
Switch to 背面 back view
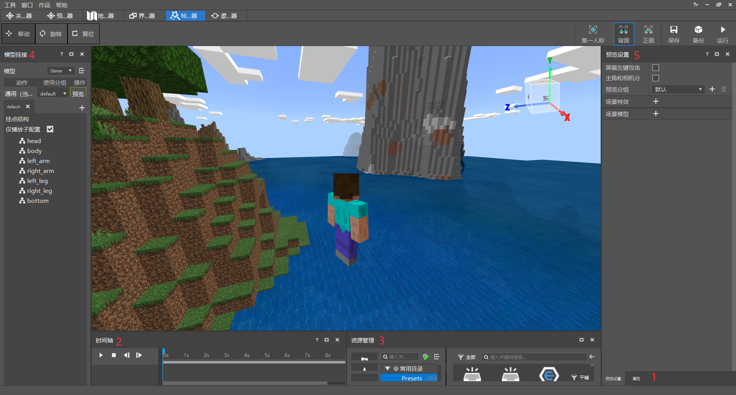(x=624, y=34)
